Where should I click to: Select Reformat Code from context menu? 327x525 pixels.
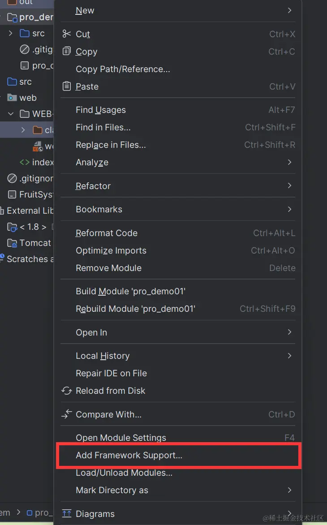pos(107,233)
